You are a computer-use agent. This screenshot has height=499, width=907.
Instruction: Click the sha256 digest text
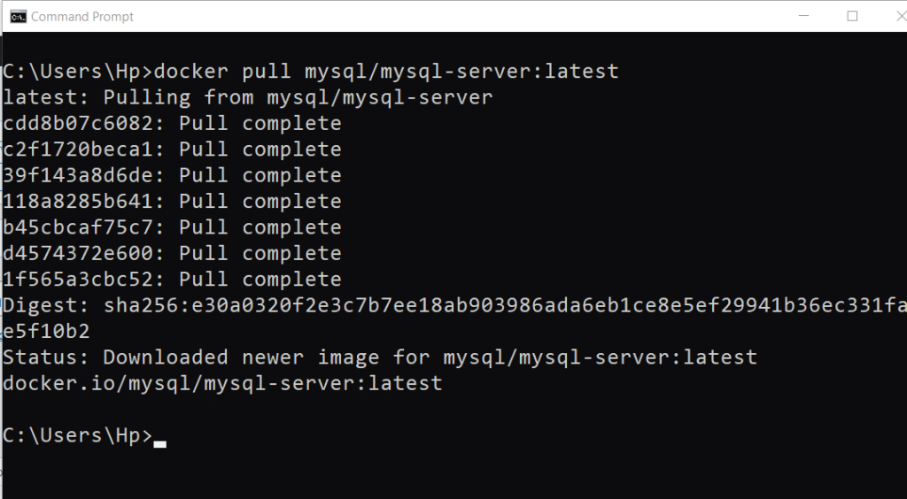(x=505, y=305)
